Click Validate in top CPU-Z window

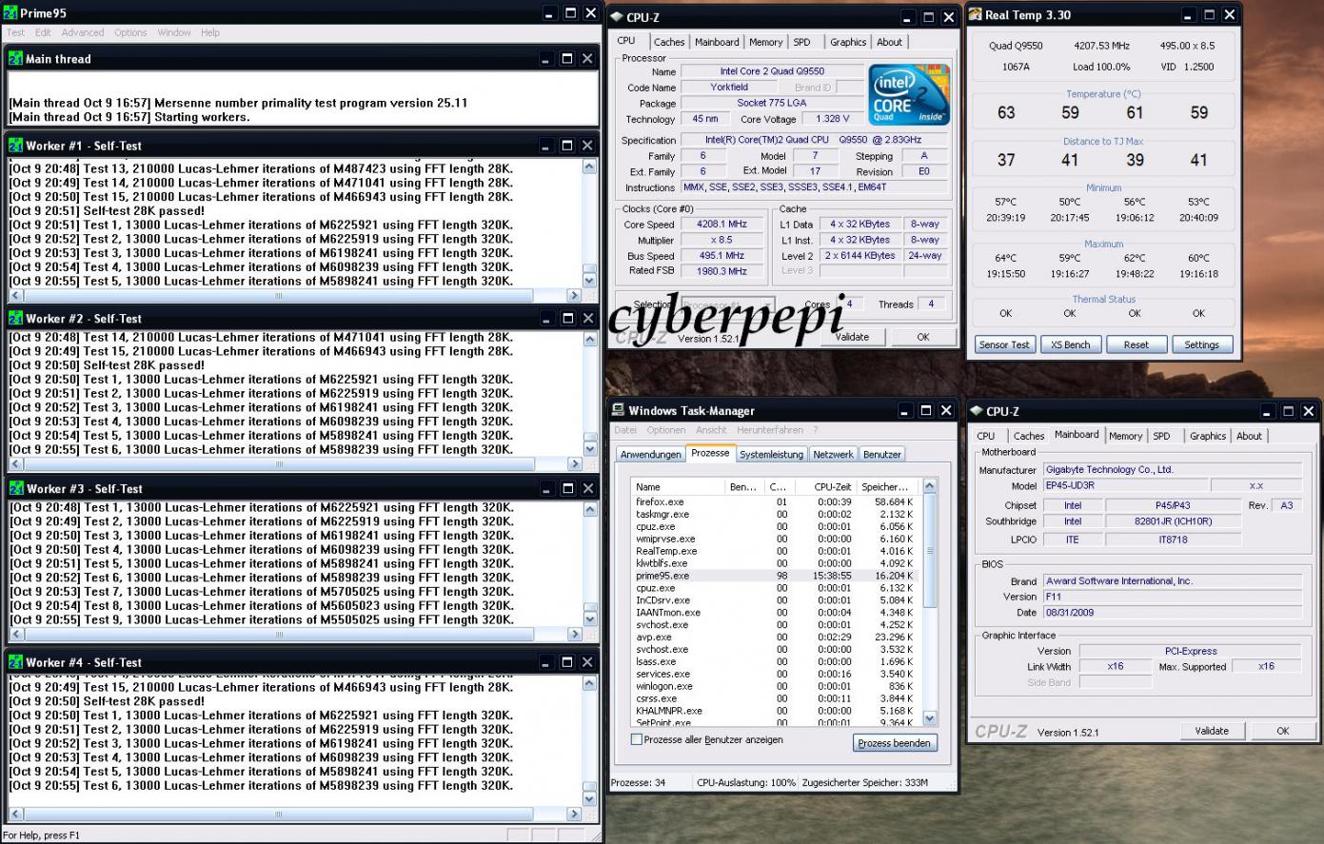pyautogui.click(x=852, y=337)
